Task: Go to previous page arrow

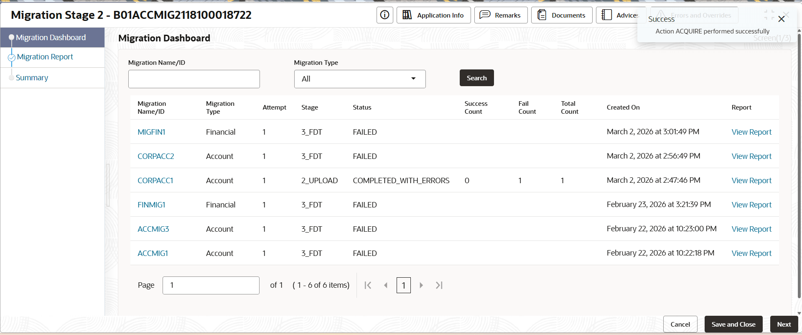Action: 386,285
